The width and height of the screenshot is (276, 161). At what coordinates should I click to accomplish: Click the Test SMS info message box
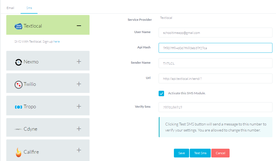coord(215,127)
